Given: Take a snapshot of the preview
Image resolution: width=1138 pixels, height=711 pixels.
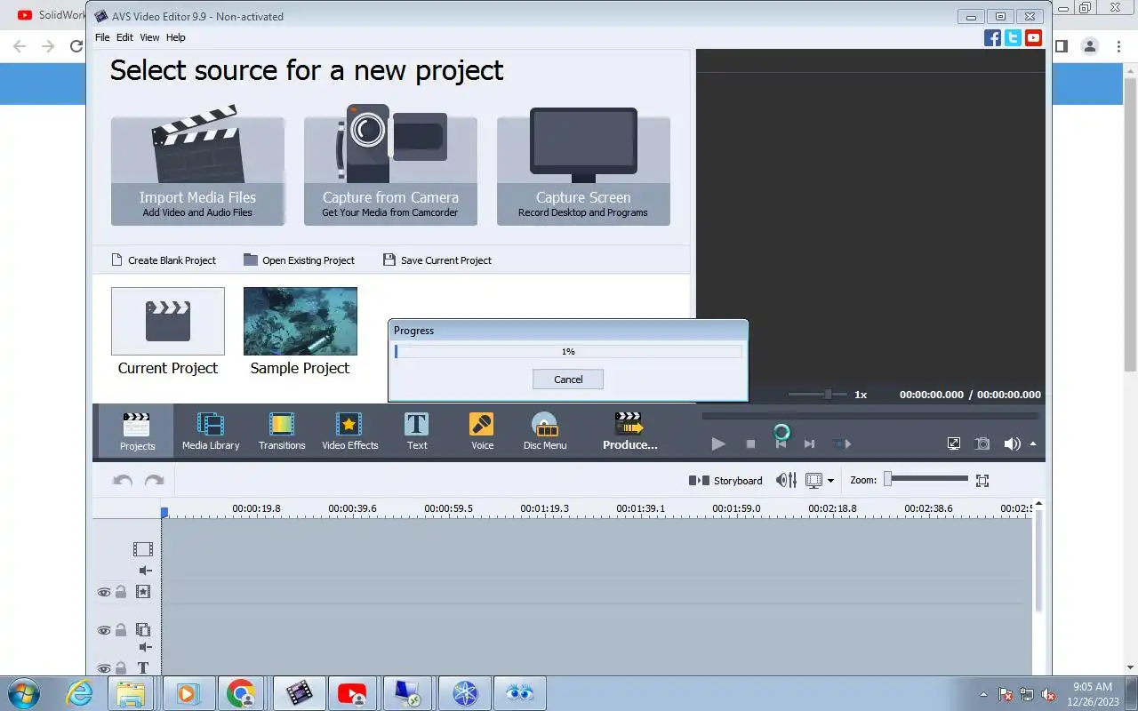Looking at the screenshot, I should click(982, 443).
